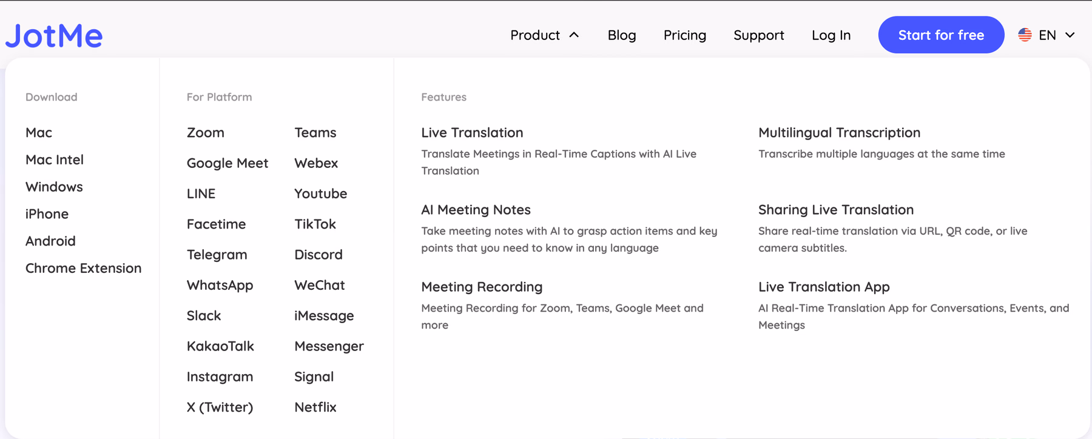Select the Mac download

(x=39, y=132)
